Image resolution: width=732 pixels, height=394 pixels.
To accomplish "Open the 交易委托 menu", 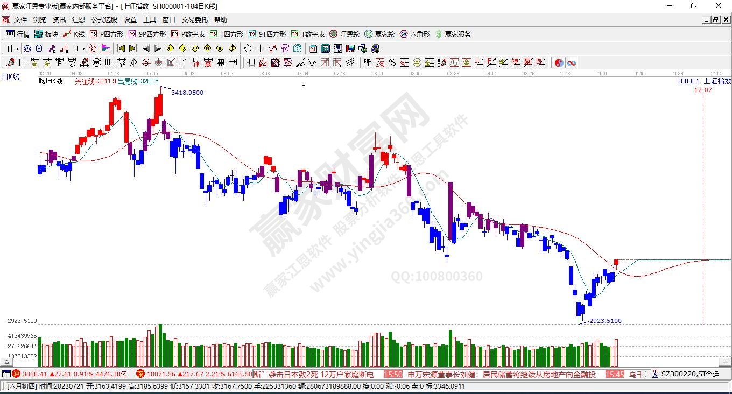I will click(194, 20).
